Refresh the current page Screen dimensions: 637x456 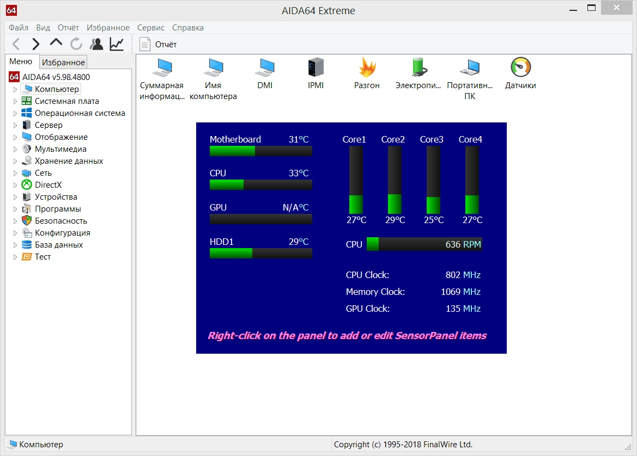tap(76, 44)
